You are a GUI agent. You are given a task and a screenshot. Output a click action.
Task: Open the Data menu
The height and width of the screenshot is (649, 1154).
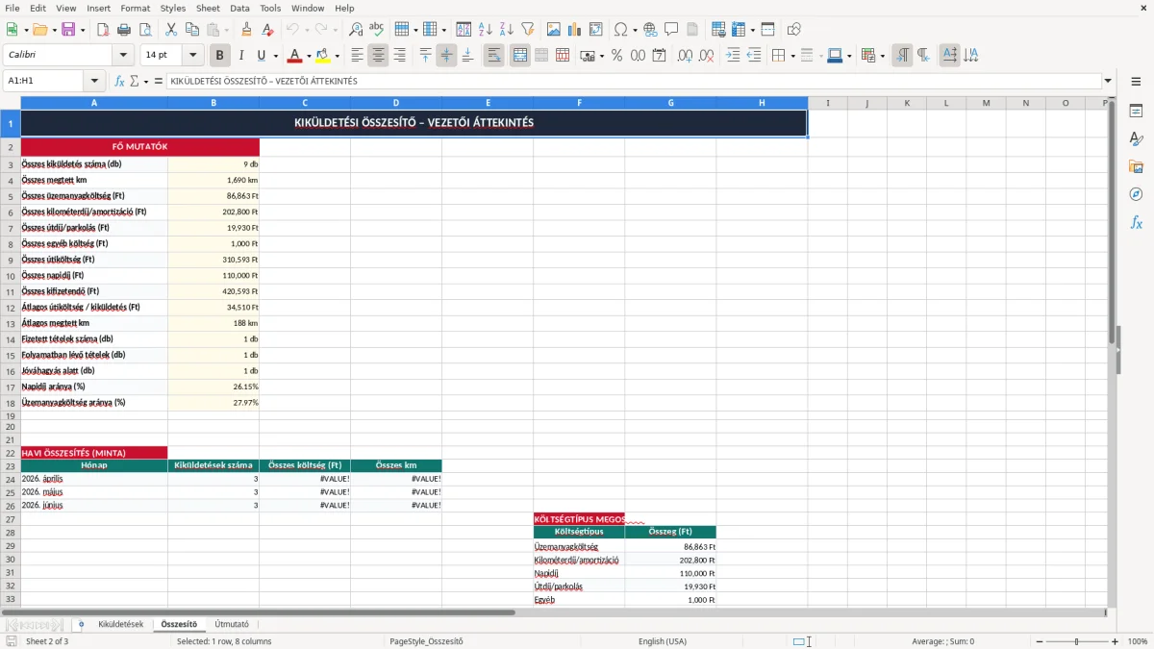point(239,8)
